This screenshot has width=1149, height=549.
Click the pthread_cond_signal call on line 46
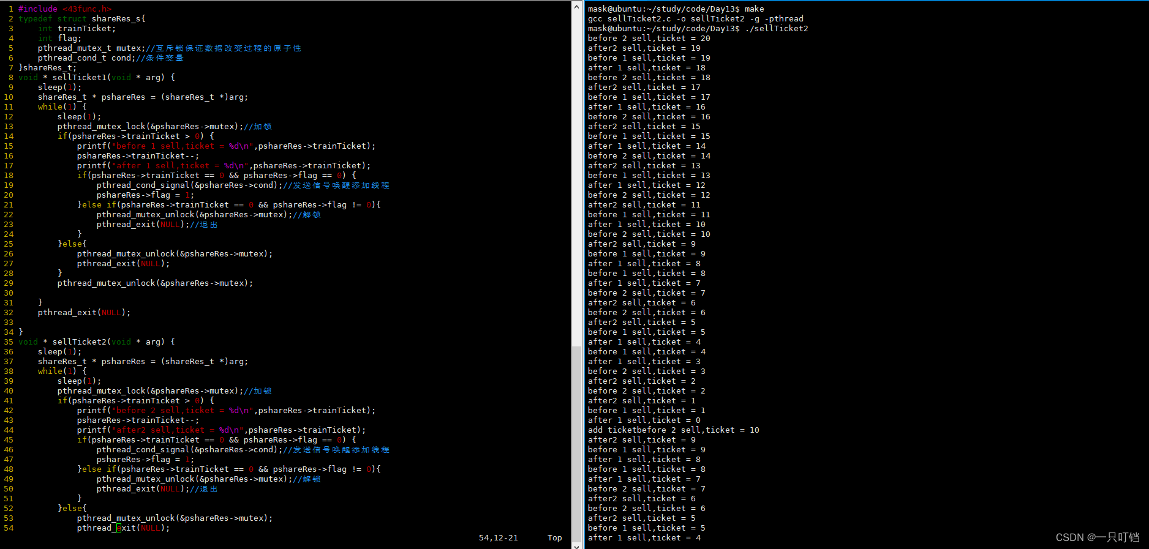point(189,449)
